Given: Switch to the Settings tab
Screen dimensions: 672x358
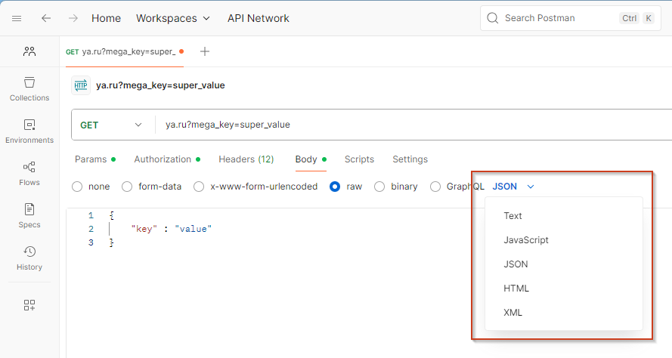Looking at the screenshot, I should [x=410, y=159].
